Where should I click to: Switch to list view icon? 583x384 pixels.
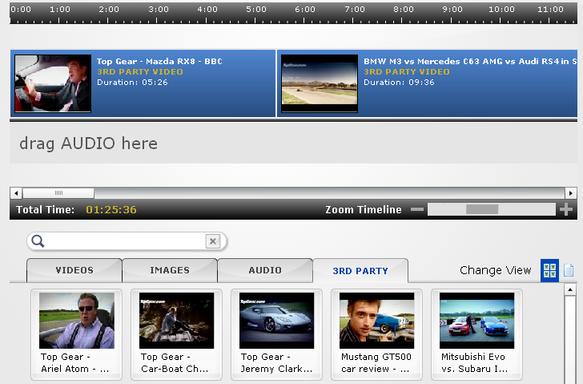pos(569,270)
